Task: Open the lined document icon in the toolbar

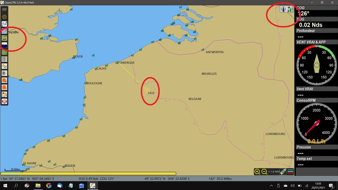Action: (x=4, y=59)
